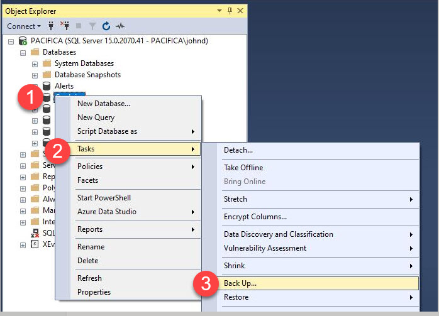The width and height of the screenshot is (439, 316).
Task: Click the Disconnect plug icon with red X
Action: 65,26
